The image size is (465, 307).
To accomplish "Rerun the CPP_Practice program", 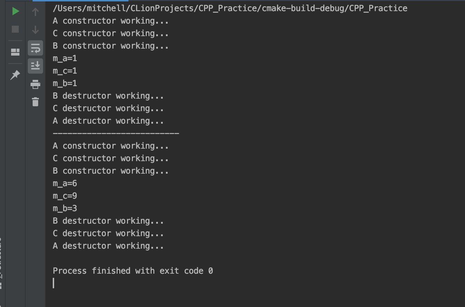I will pos(15,11).
